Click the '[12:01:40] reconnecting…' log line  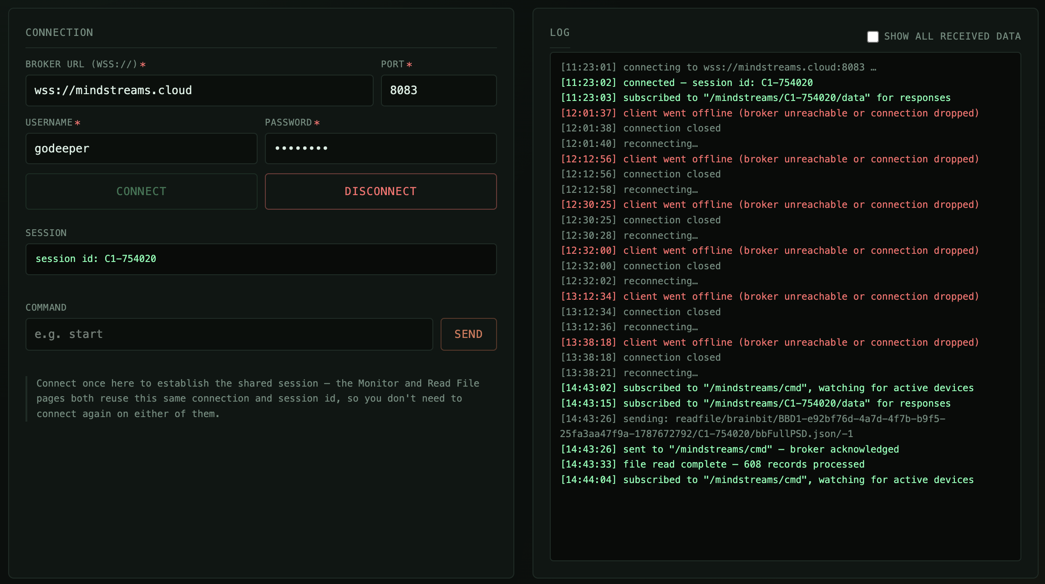pyautogui.click(x=629, y=144)
